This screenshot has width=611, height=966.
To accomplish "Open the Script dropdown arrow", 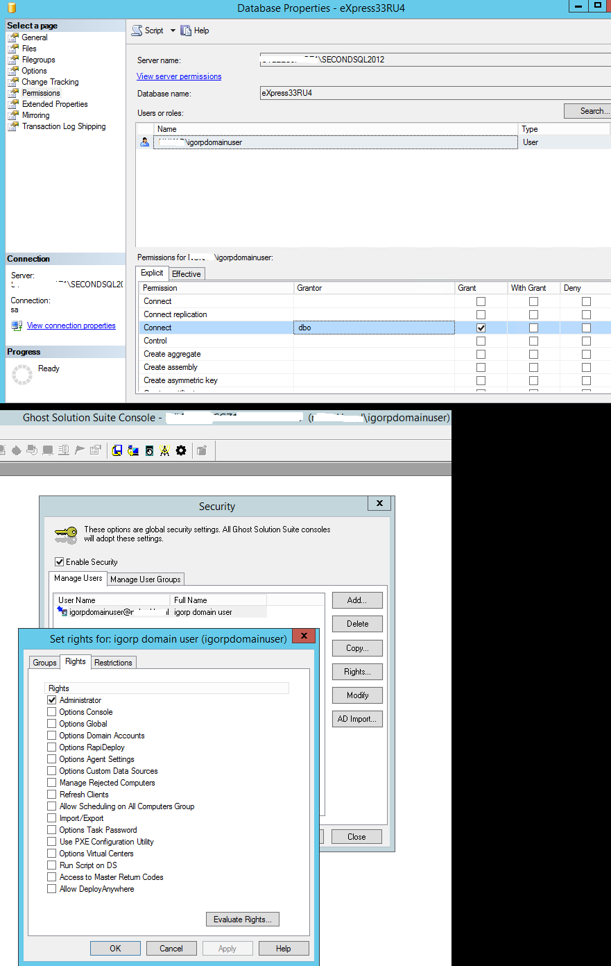I will 173,30.
